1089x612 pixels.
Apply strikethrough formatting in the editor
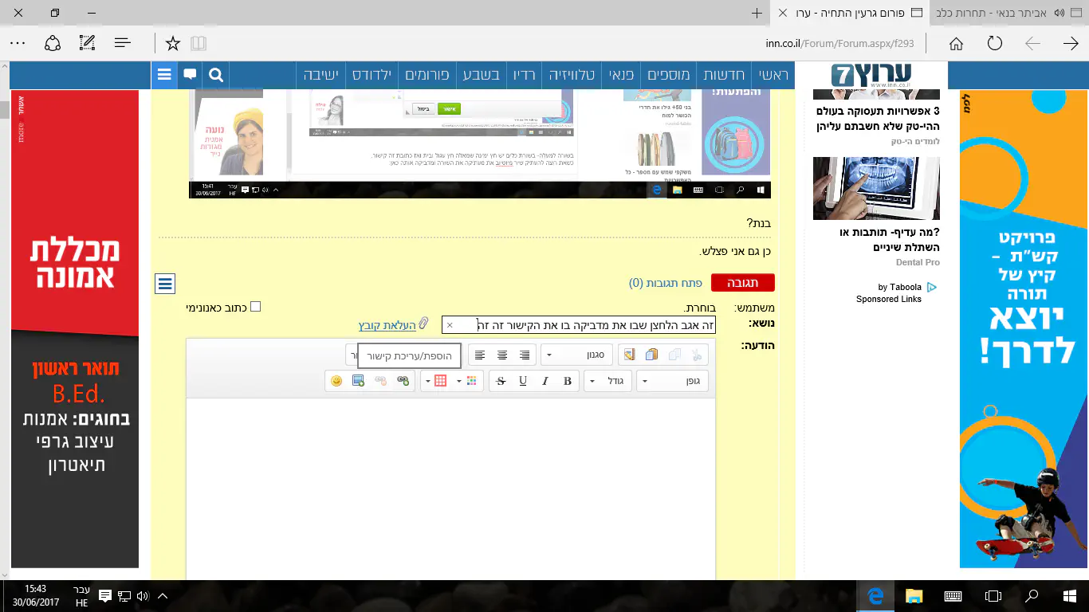[x=501, y=381]
